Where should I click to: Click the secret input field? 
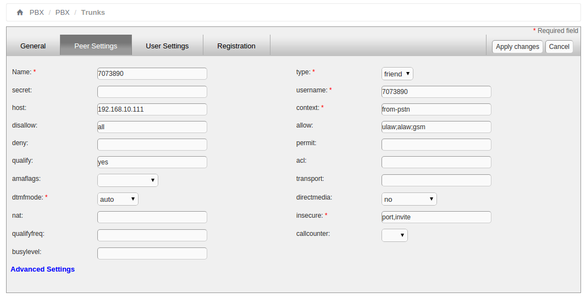coord(152,92)
